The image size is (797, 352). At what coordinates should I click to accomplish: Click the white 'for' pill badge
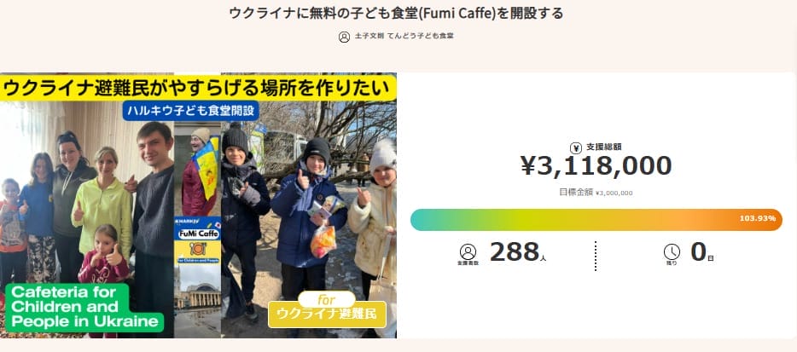point(325,300)
